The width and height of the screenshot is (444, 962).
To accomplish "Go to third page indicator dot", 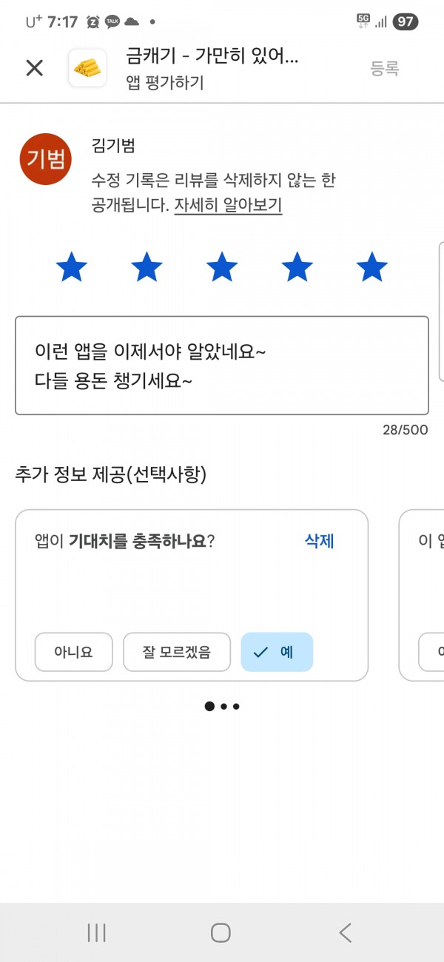I will point(236,707).
